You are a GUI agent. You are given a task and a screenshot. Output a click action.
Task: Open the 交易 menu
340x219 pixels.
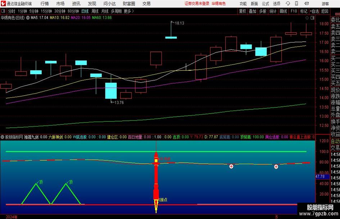[146, 4]
